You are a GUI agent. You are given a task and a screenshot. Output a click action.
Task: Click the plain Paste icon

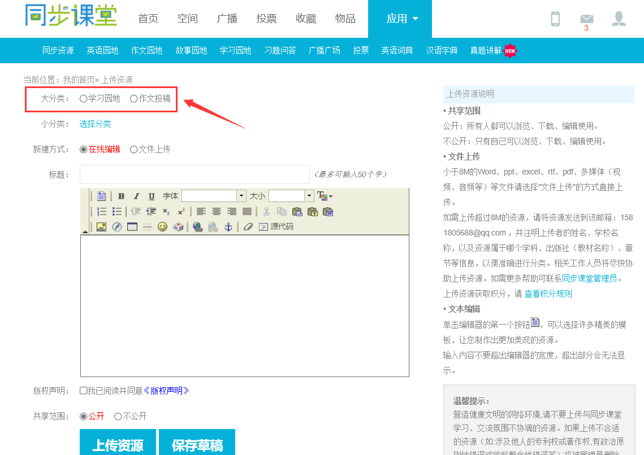[297, 212]
